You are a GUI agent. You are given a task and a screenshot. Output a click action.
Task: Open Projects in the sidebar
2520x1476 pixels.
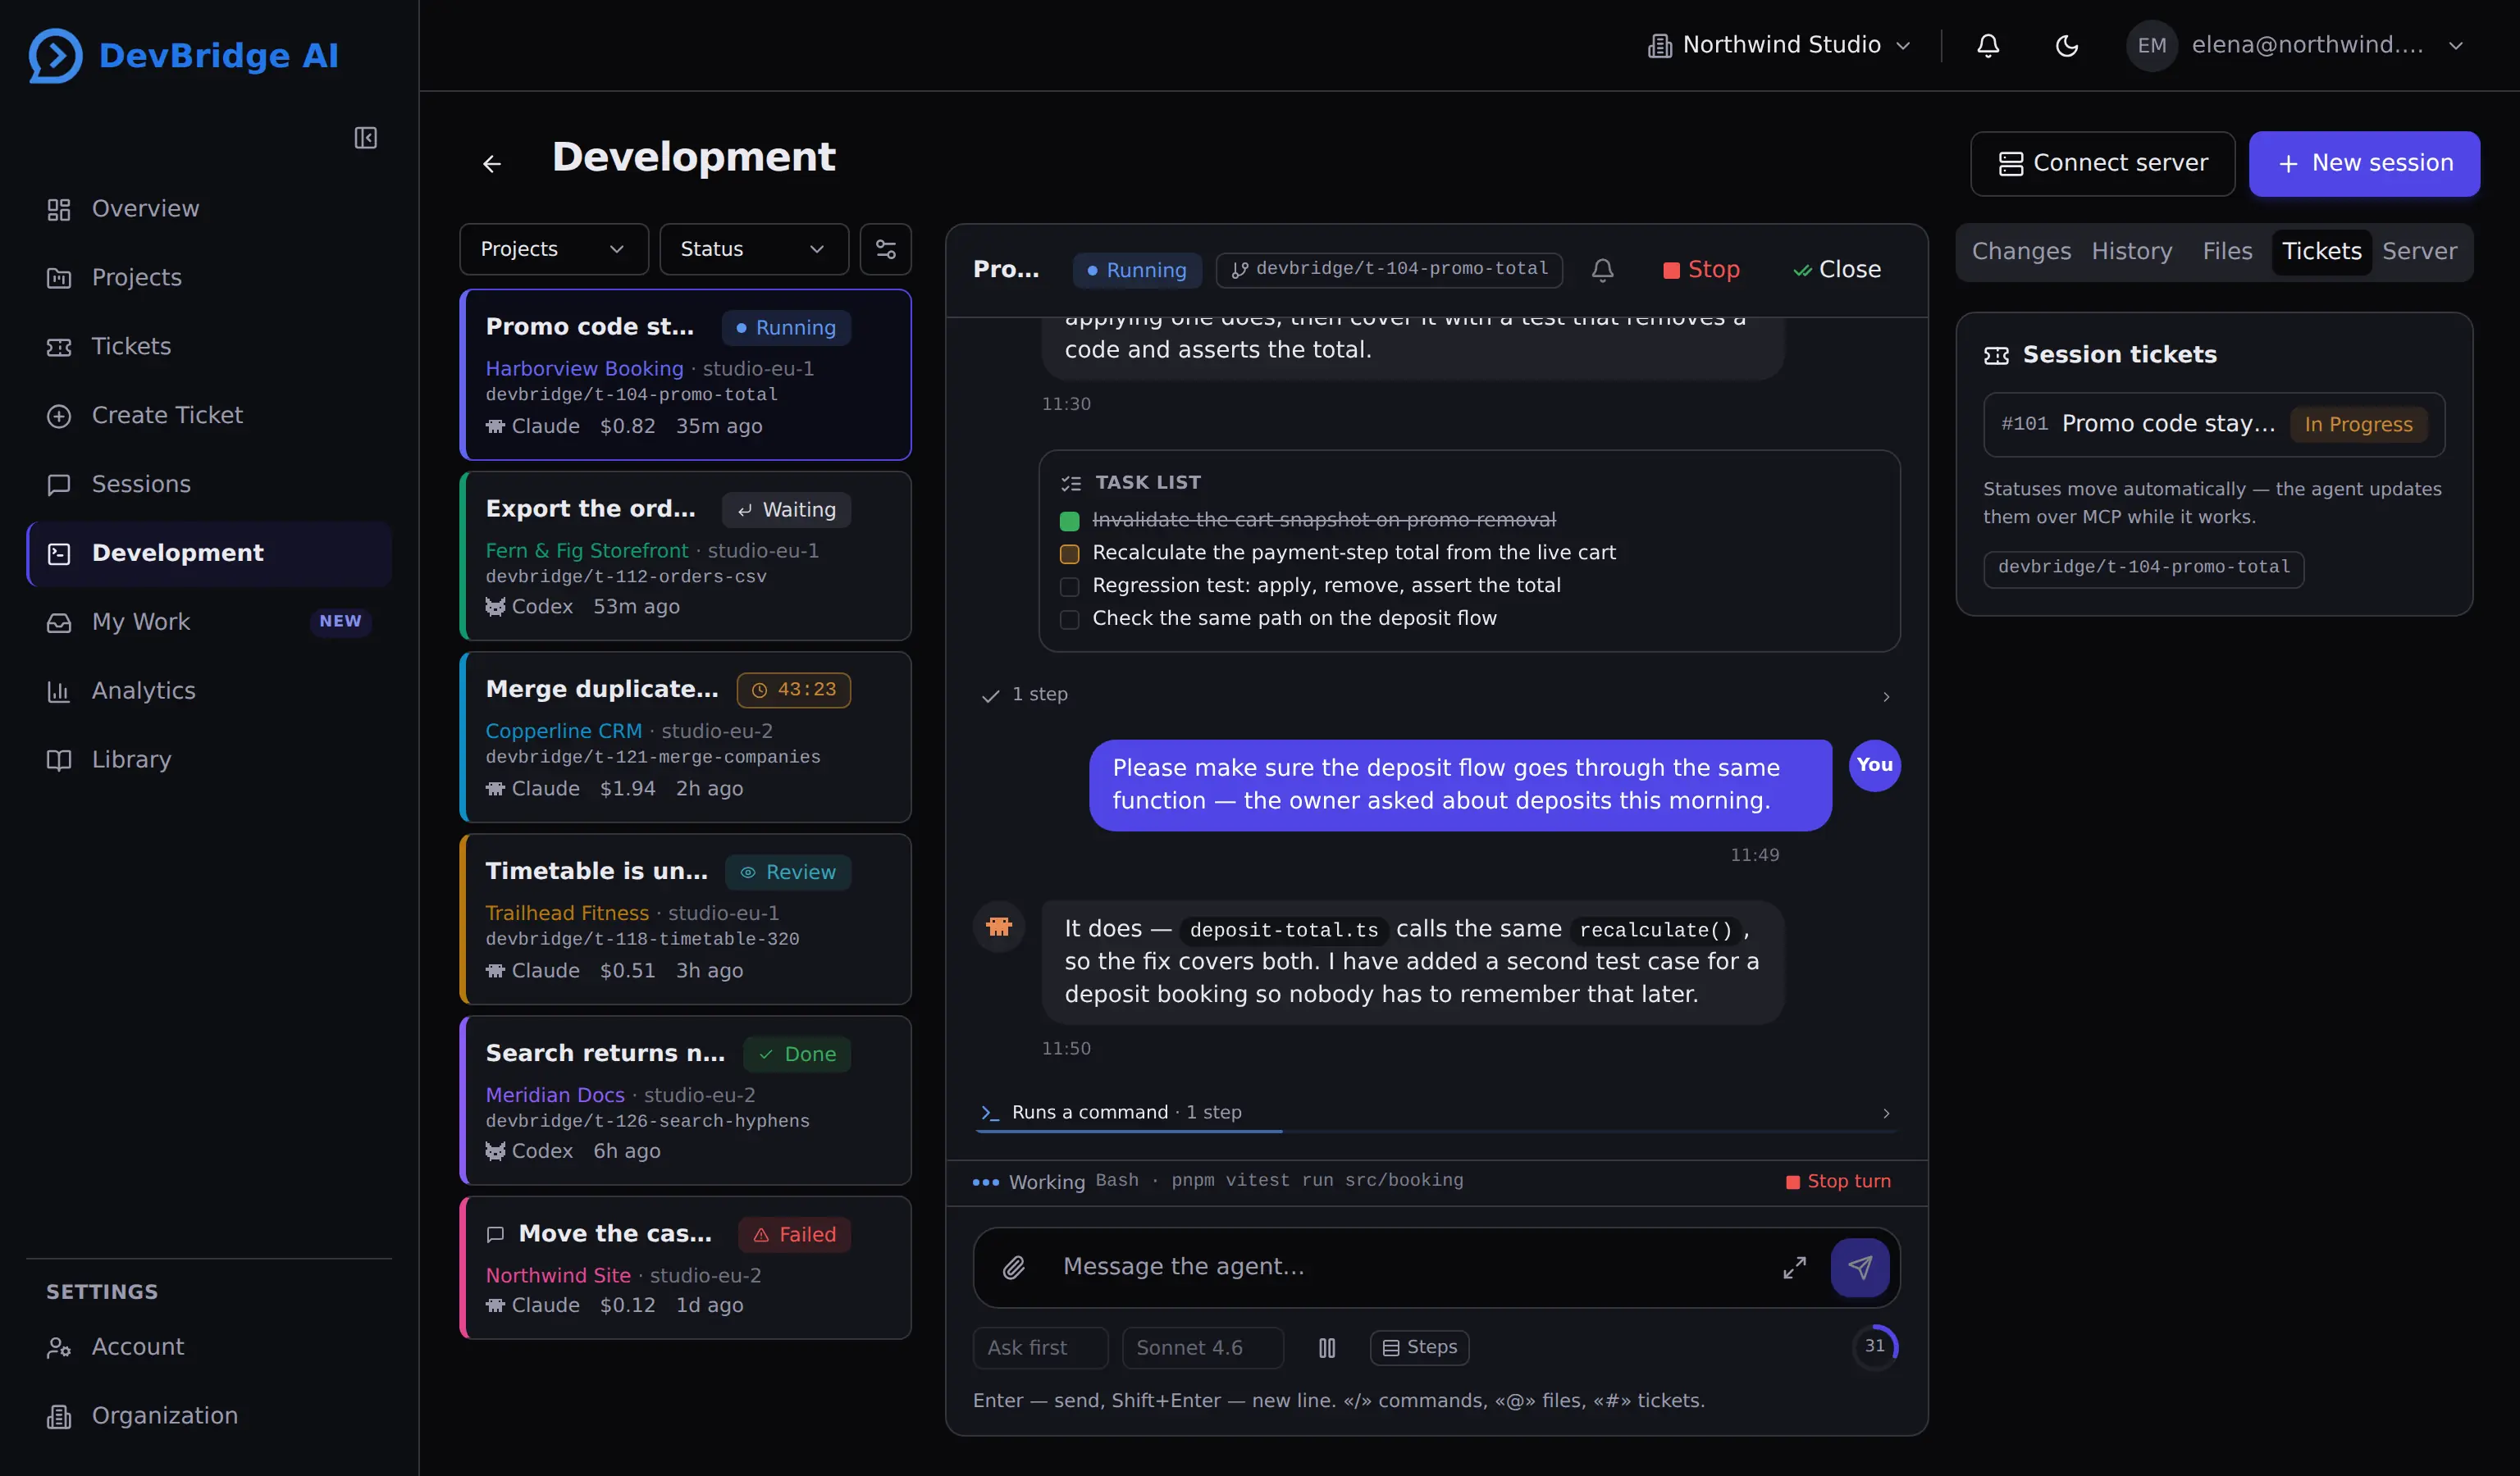coord(208,278)
